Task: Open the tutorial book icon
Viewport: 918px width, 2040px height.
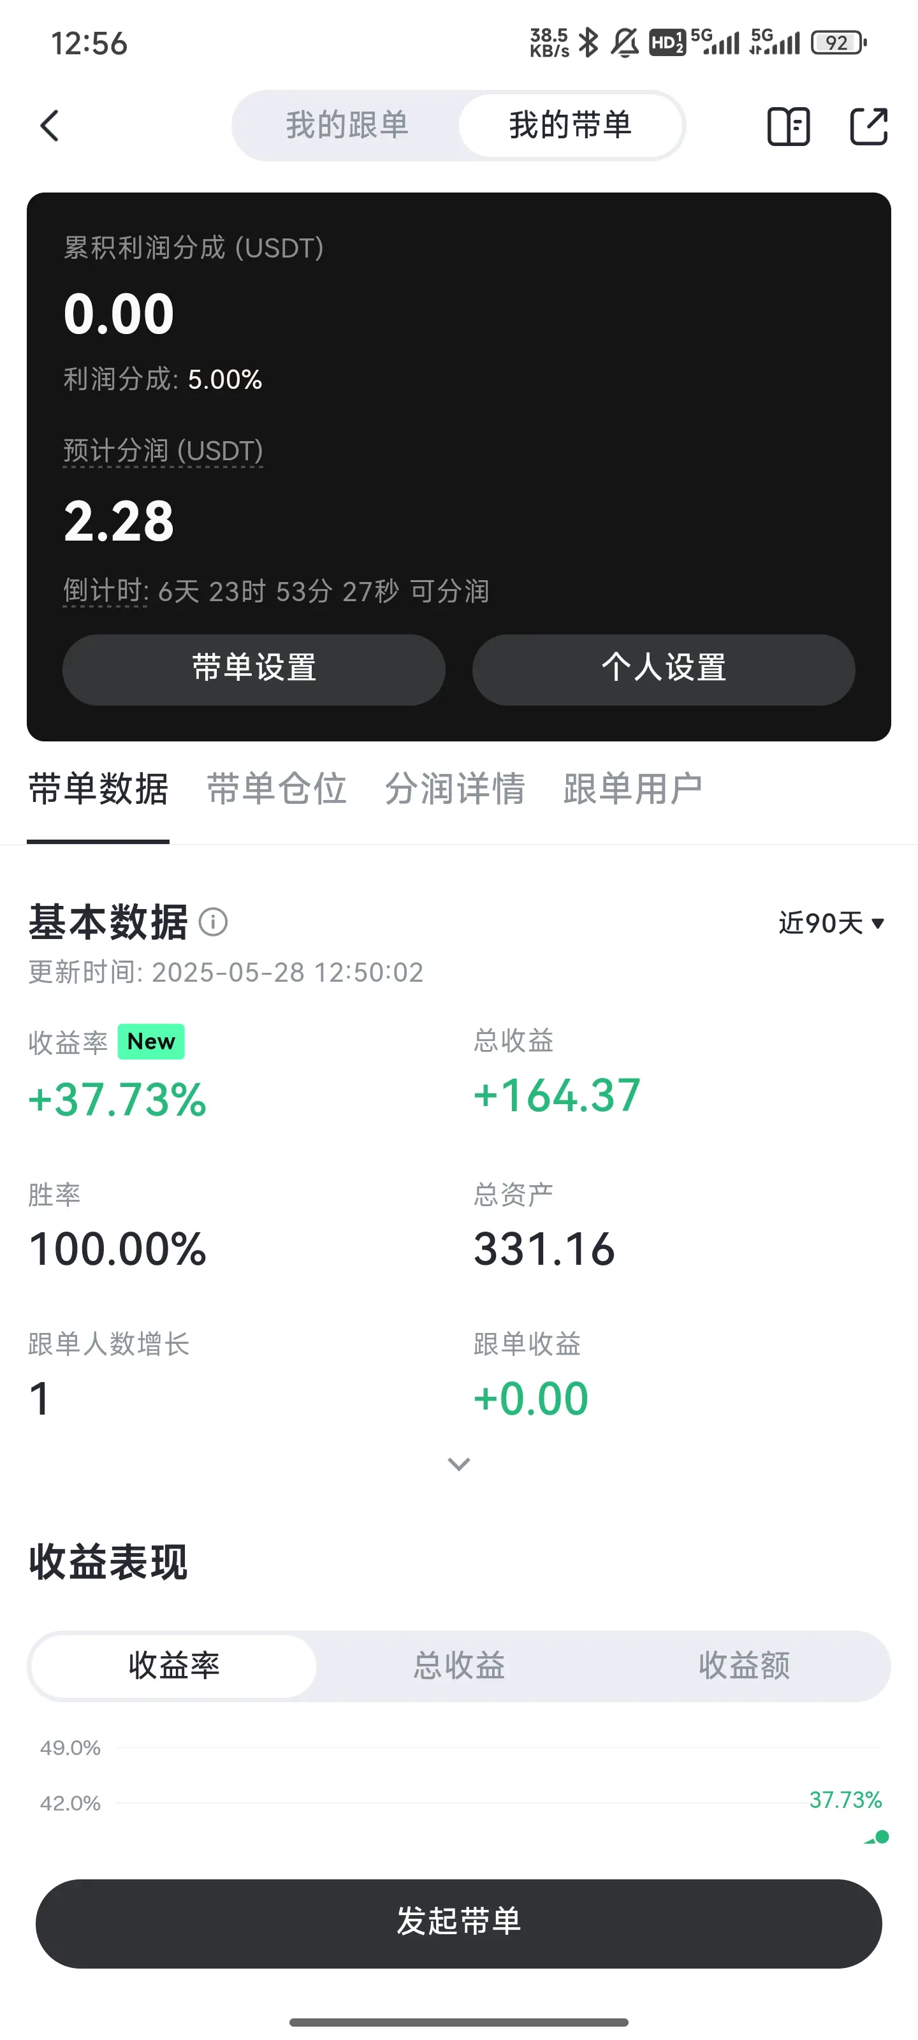Action: (x=789, y=126)
